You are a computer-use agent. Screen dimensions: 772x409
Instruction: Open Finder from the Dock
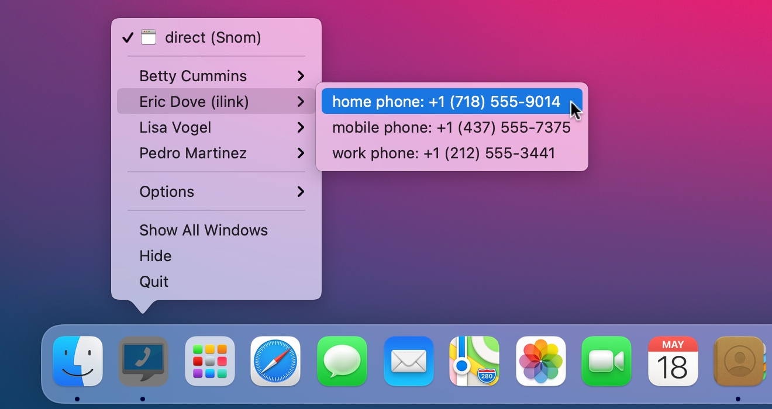tap(78, 361)
